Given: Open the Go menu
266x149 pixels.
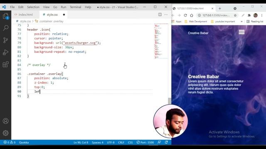Looking at the screenshot, I should coord(55,7).
